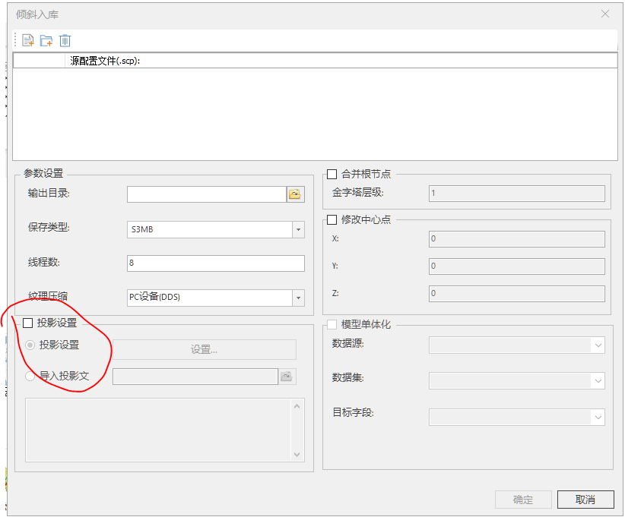Viewport: 625px width, 517px height.
Task: Click the Z coordinate input field
Action: [517, 293]
